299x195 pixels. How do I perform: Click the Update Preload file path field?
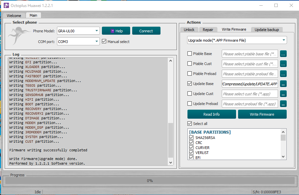(250, 104)
